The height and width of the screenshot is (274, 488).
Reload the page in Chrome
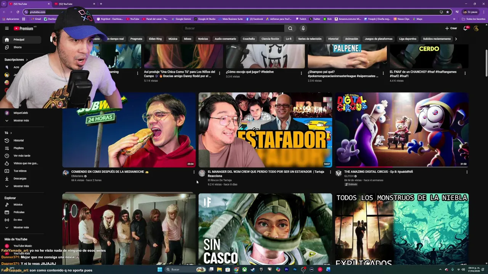18,12
